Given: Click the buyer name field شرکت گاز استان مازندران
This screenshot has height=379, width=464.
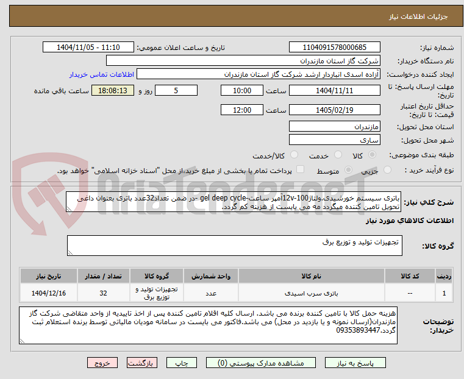Looking at the screenshot, I should [x=243, y=61].
